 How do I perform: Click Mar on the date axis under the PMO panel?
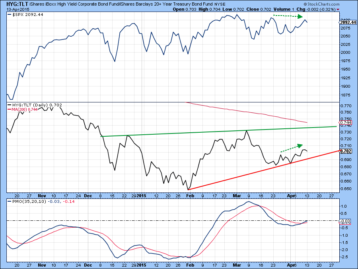[x=237, y=265]
